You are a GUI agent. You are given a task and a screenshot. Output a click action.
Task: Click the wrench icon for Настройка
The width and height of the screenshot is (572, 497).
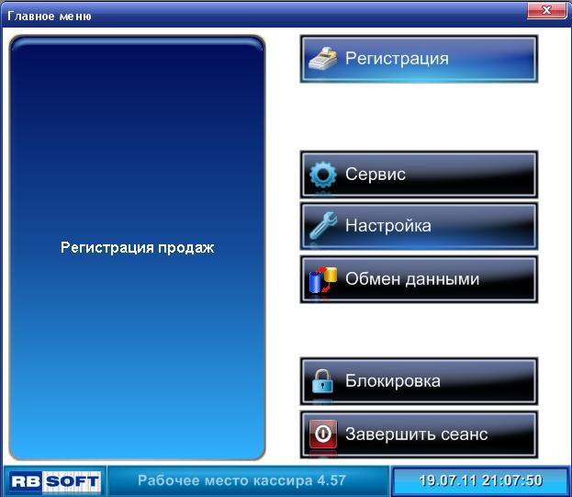(322, 226)
